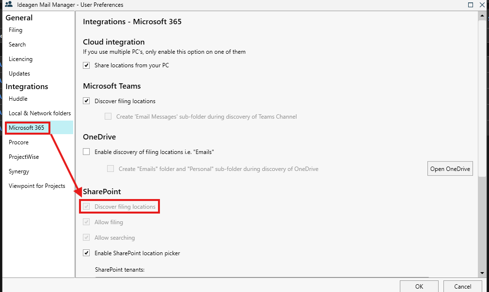Select the Huddle integration

point(18,99)
